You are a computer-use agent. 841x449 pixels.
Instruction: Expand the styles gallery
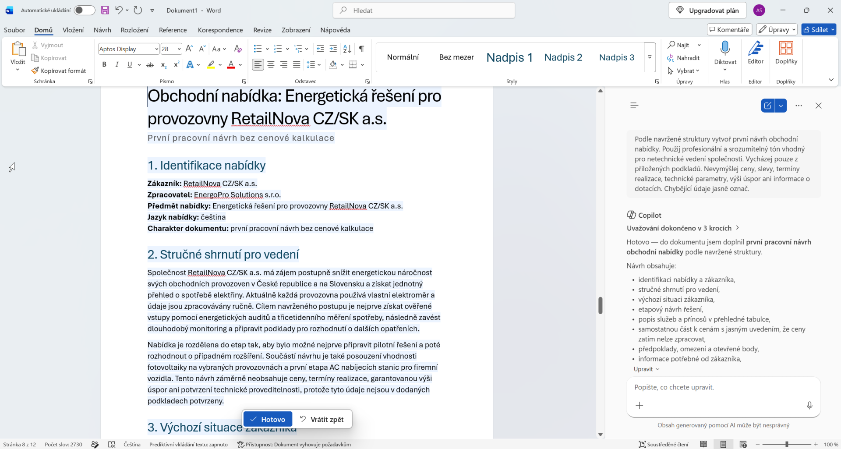pos(650,57)
